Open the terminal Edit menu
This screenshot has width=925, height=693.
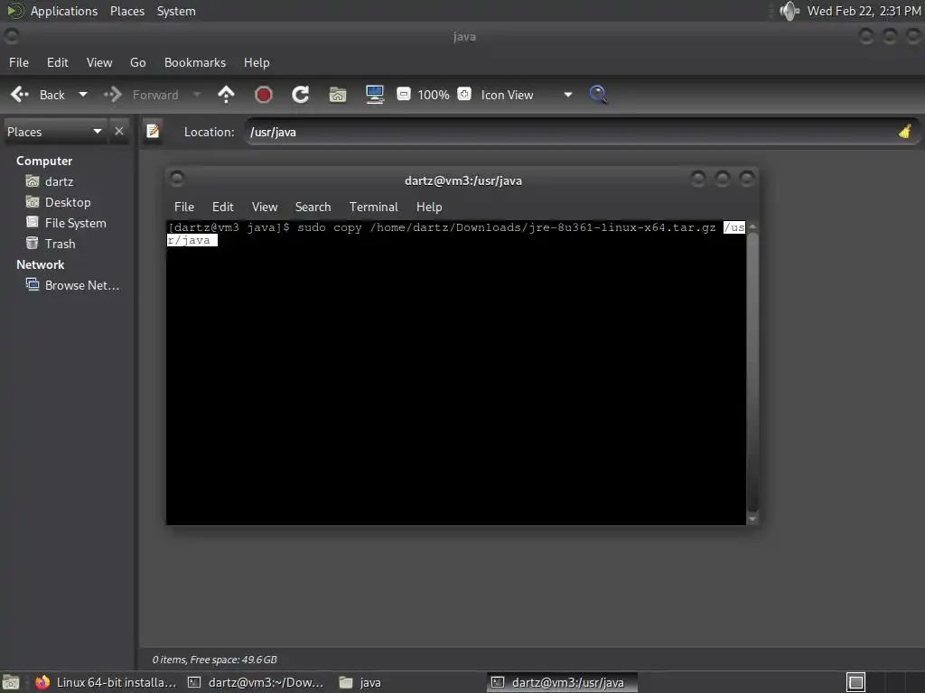click(222, 207)
